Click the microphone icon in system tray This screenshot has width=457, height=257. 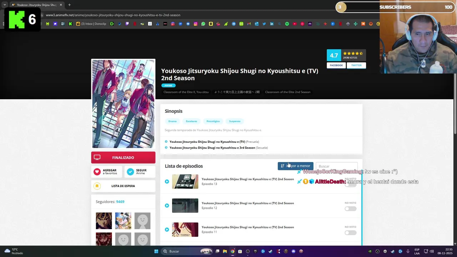click(408, 251)
